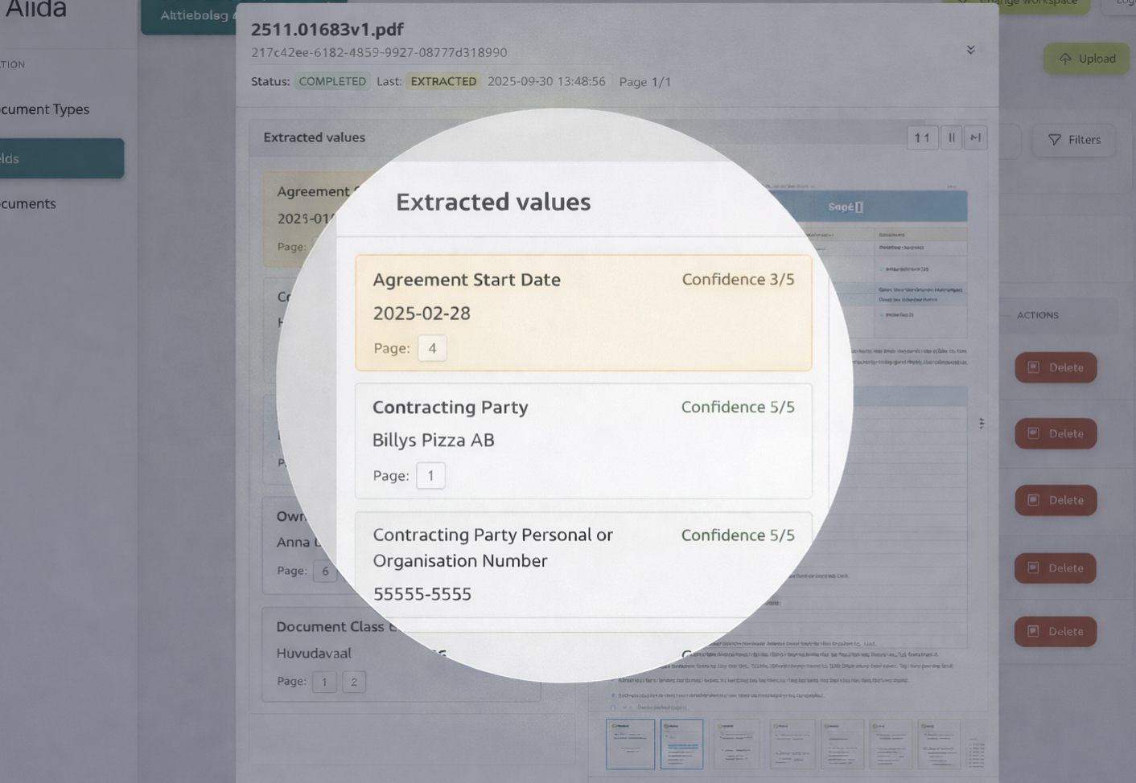The width and height of the screenshot is (1136, 783).
Task: Select the highlighted Fields sidebar item
Action: click(x=62, y=158)
